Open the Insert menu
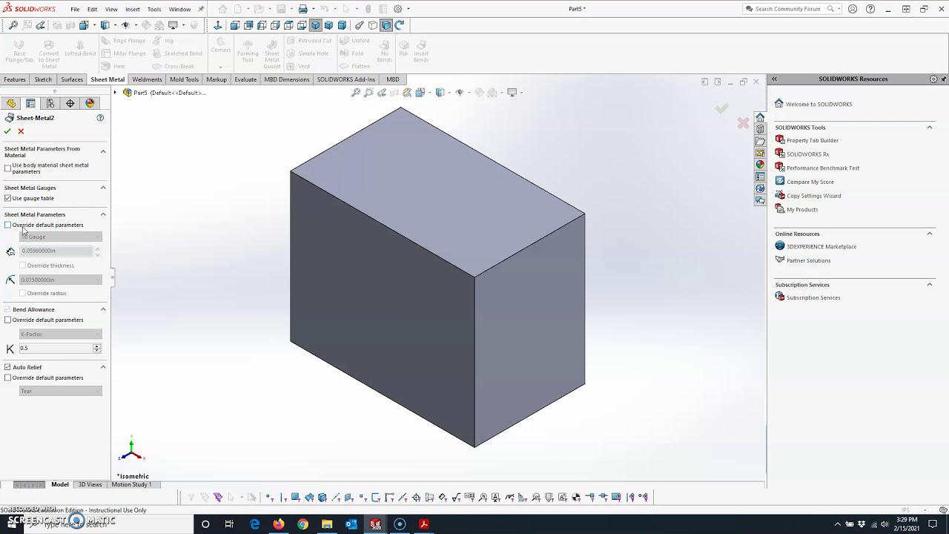Image resolution: width=949 pixels, height=534 pixels. pos(133,9)
